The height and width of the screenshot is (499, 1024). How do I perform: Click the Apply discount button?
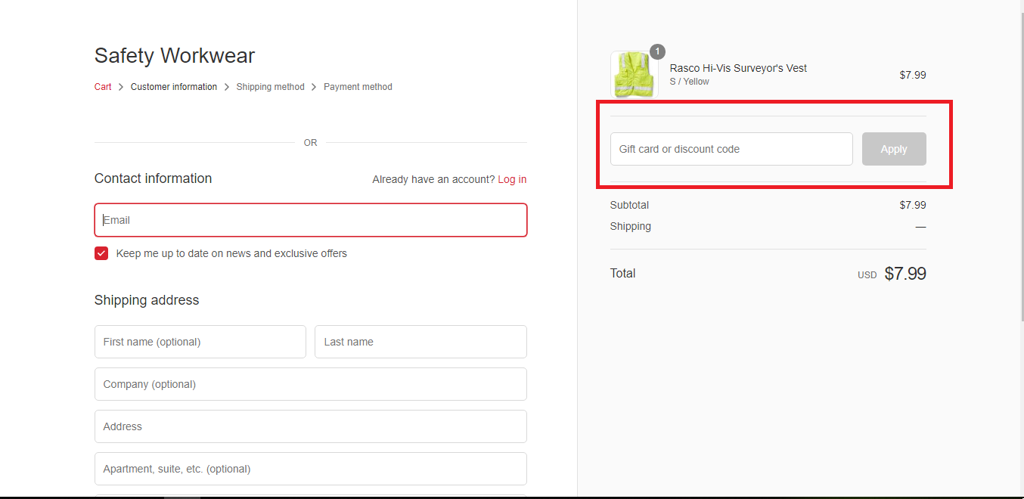pyautogui.click(x=894, y=149)
